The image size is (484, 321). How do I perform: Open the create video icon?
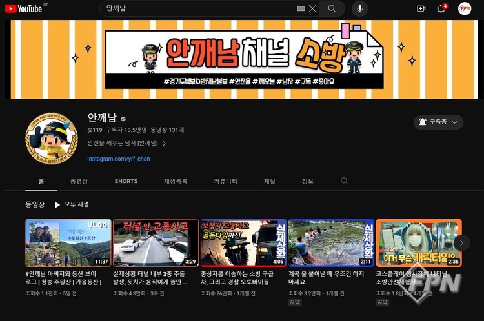tap(421, 8)
